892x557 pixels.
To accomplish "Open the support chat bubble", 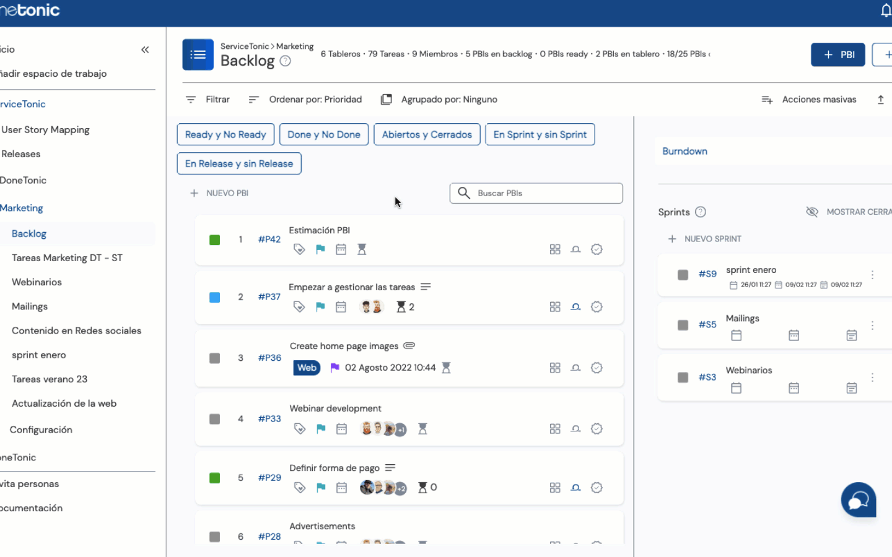I will tap(858, 500).
